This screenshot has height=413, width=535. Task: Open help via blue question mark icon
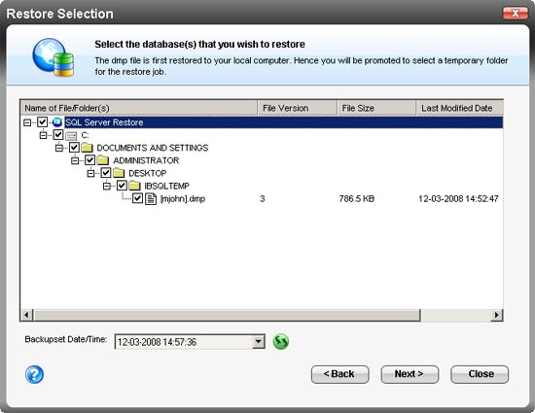(x=34, y=374)
